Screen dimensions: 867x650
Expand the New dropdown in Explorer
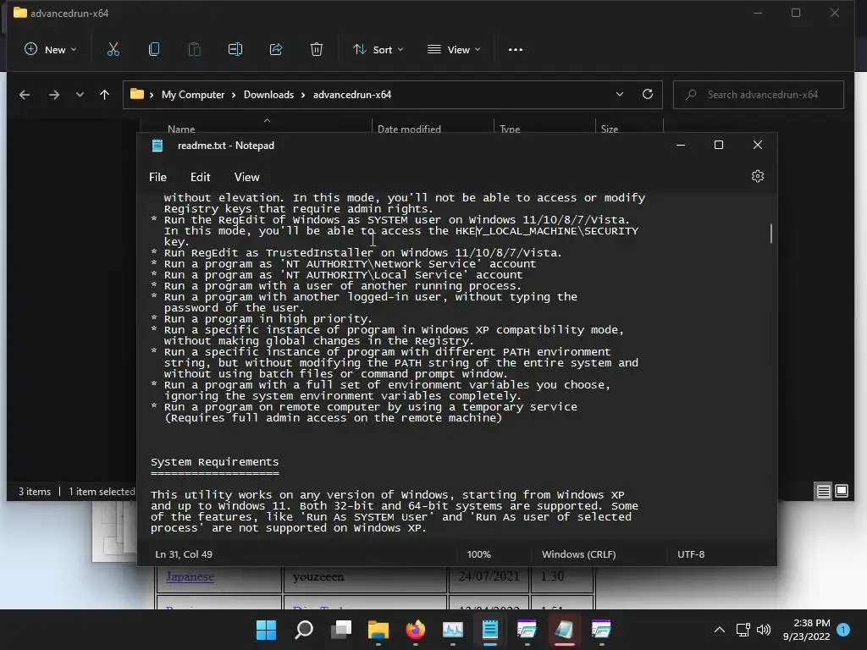(x=50, y=50)
